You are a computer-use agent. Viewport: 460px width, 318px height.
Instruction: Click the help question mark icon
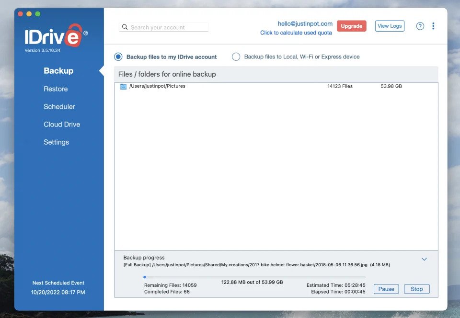pos(420,26)
